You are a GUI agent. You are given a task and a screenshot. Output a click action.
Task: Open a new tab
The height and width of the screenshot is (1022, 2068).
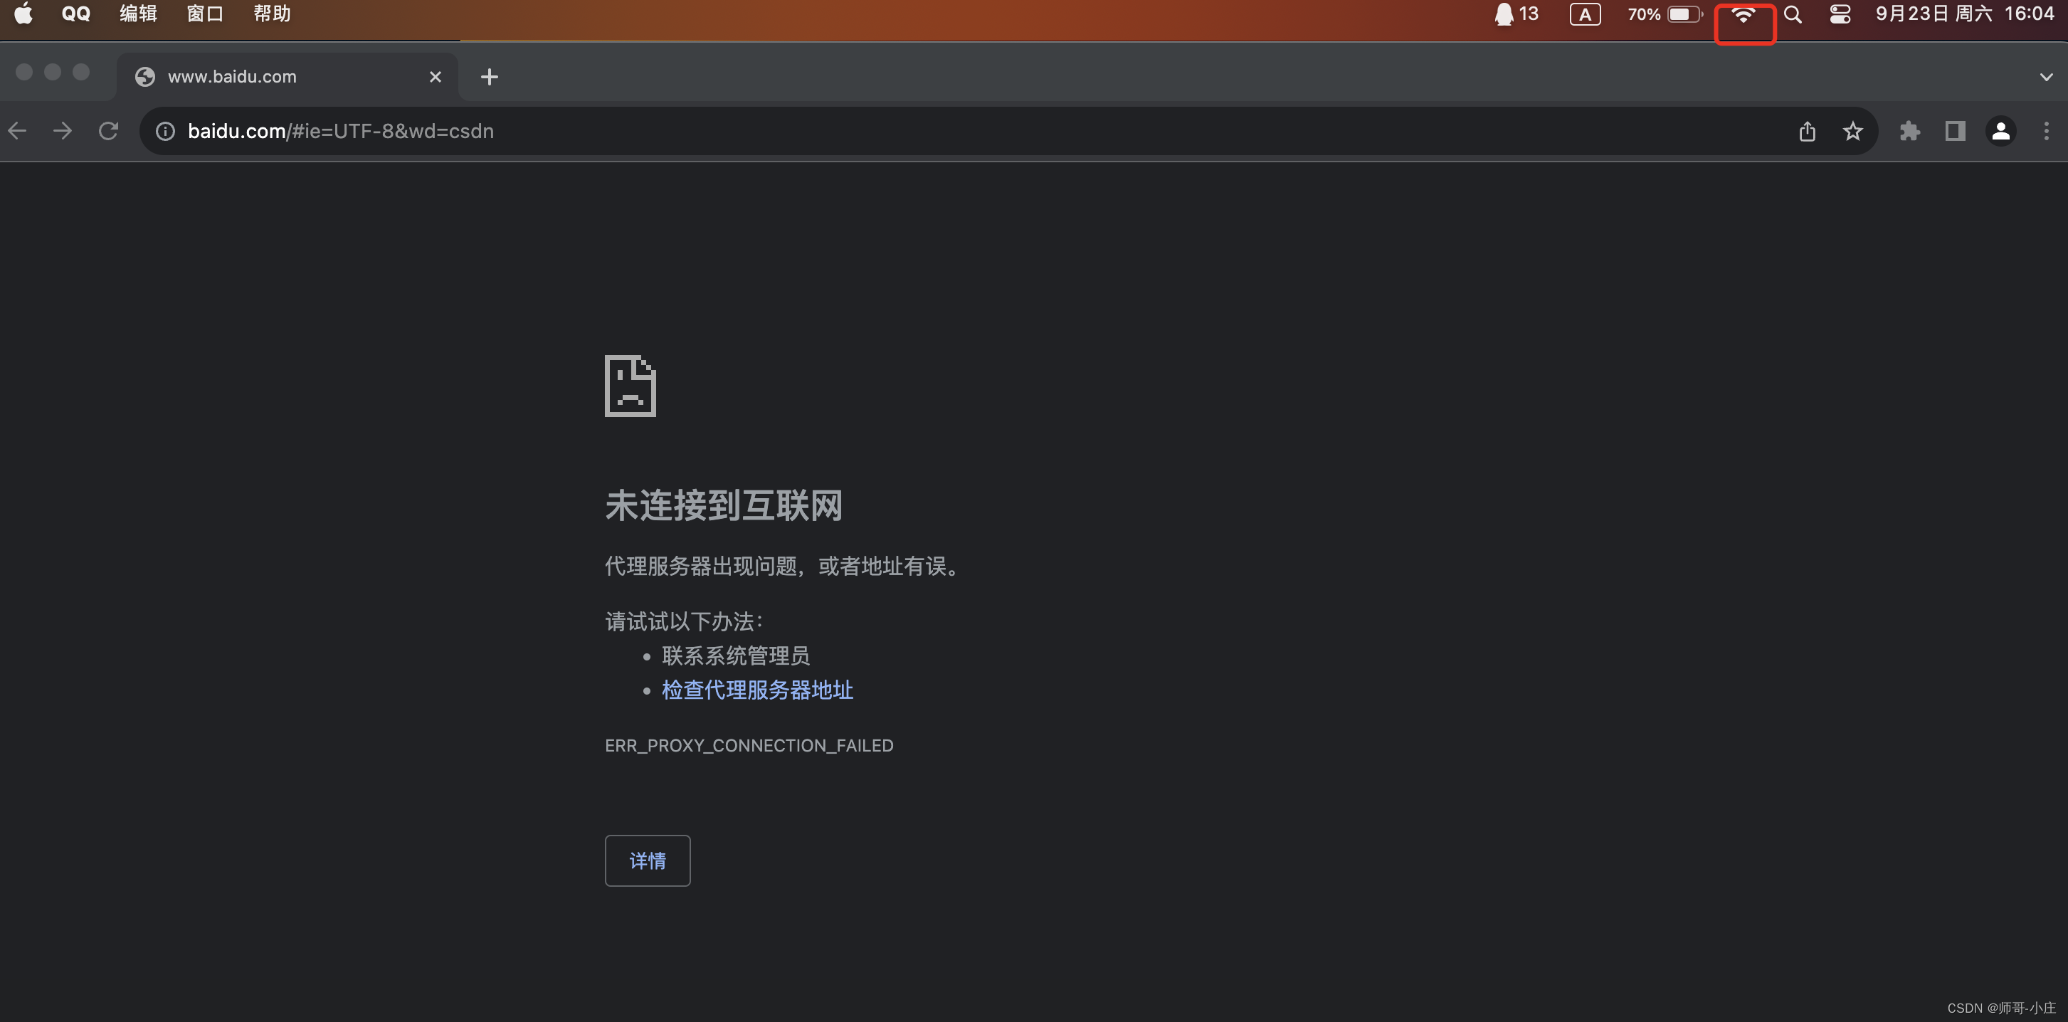pos(489,77)
